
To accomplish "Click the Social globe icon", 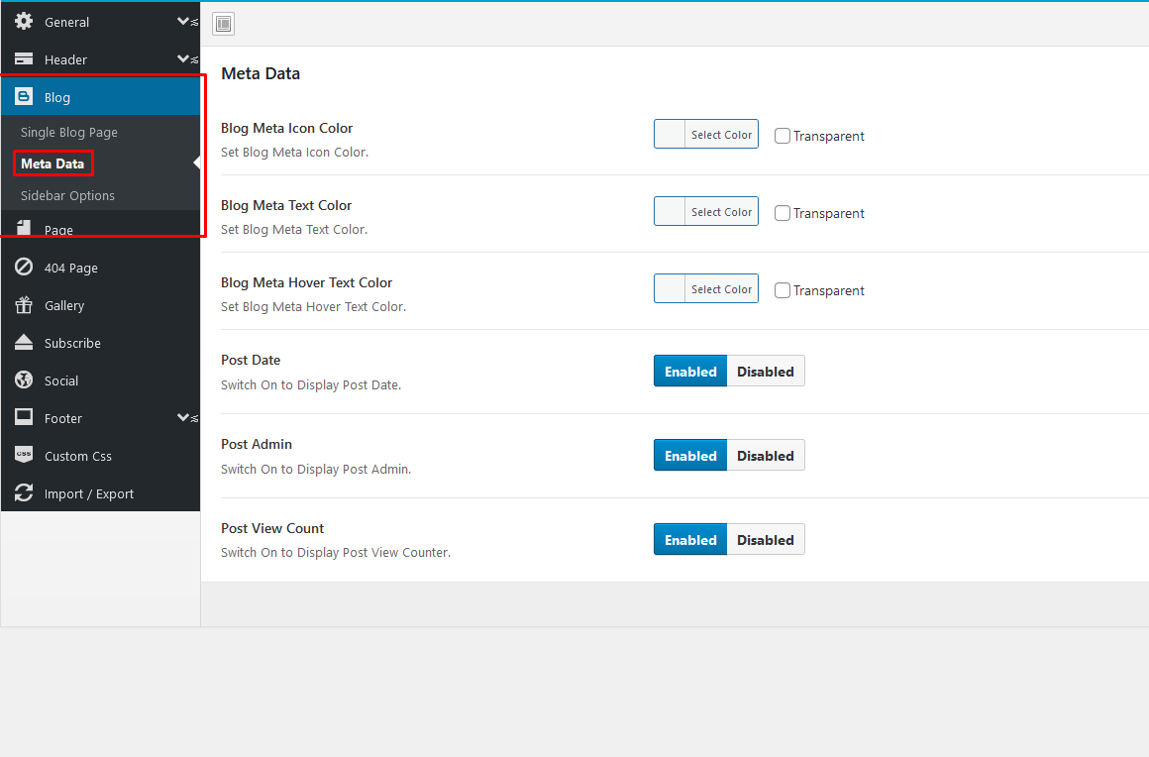I will coord(24,380).
